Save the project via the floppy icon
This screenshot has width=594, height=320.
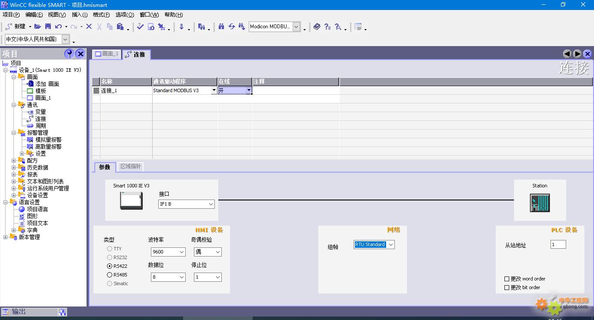coord(48,27)
